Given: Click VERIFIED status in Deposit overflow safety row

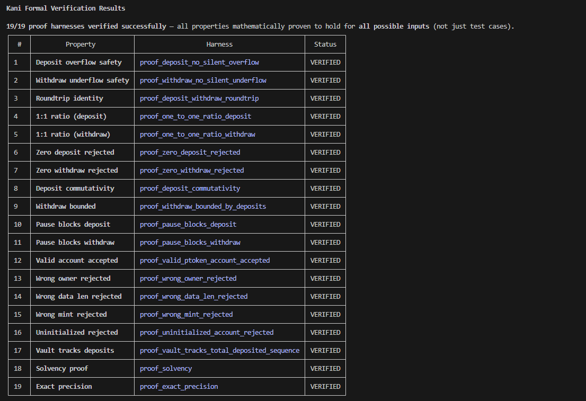Looking at the screenshot, I should pyautogui.click(x=325, y=63).
